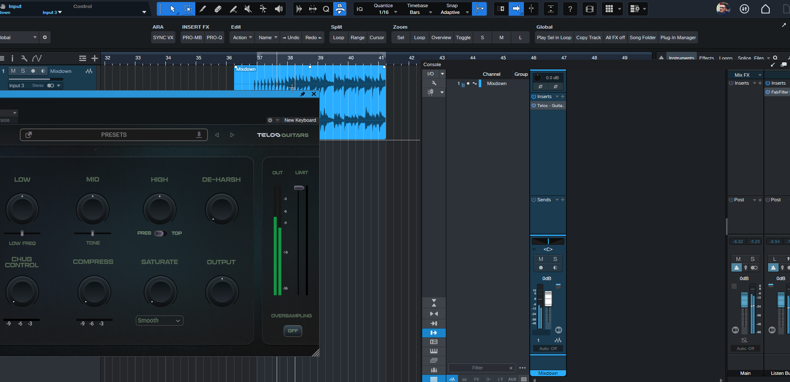Toggle oversampling OFF button
This screenshot has width=790, height=382.
pos(293,331)
